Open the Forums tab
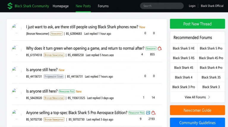This screenshot has width=228, height=127. (x=103, y=6)
